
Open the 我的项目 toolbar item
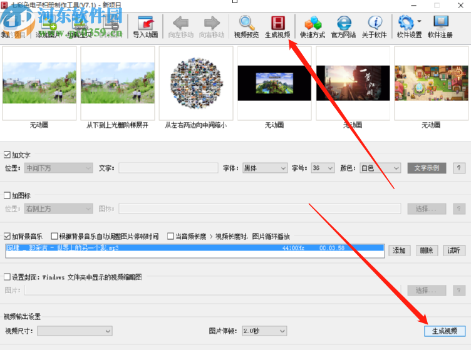14,27
